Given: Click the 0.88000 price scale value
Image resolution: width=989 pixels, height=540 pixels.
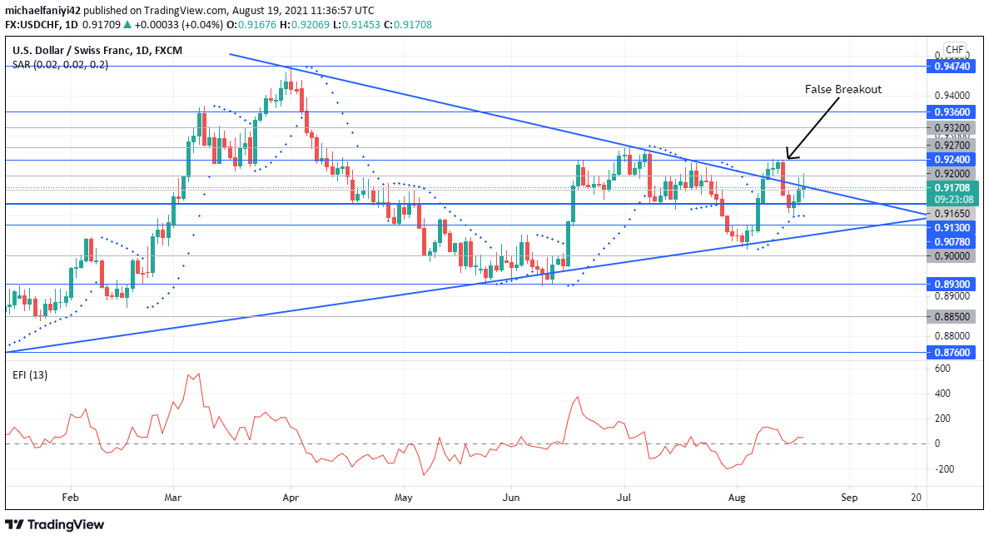Looking at the screenshot, I should click(952, 336).
